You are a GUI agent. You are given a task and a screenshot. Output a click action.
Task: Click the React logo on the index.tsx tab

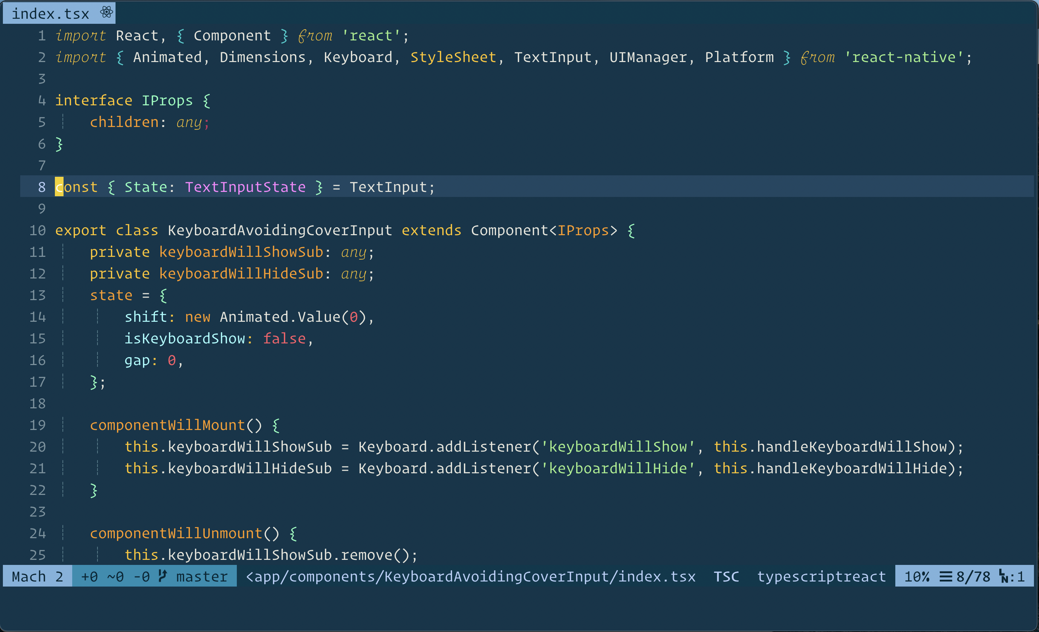(106, 13)
